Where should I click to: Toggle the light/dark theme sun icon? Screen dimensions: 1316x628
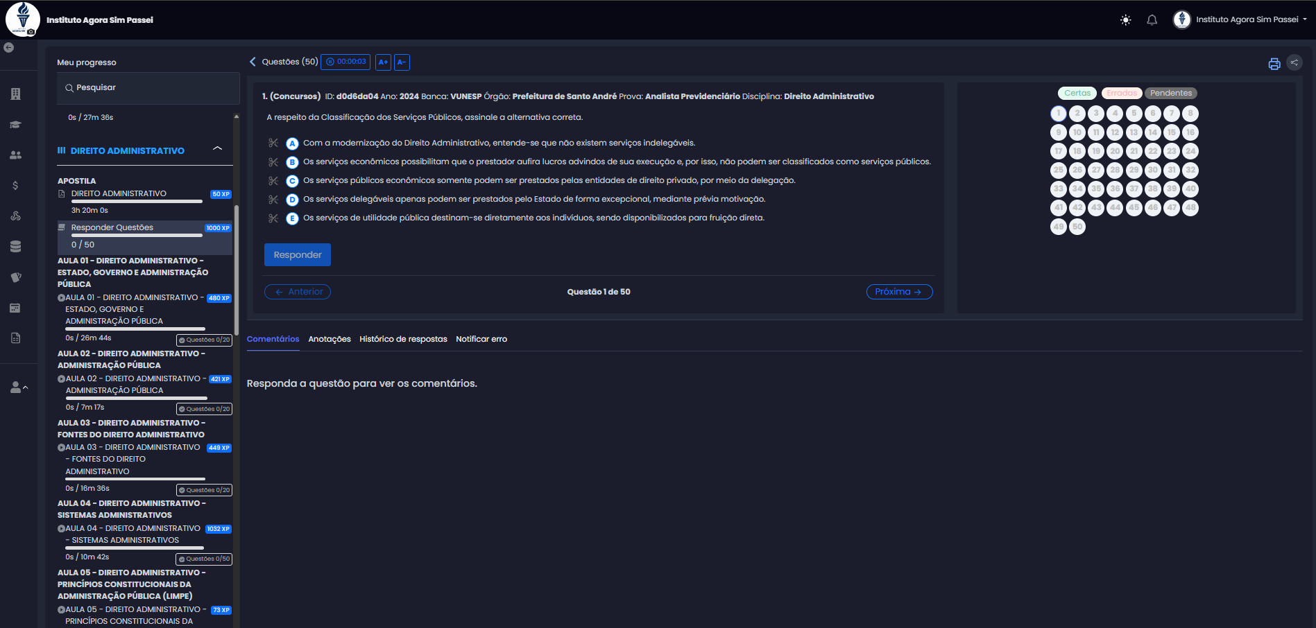pyautogui.click(x=1125, y=20)
